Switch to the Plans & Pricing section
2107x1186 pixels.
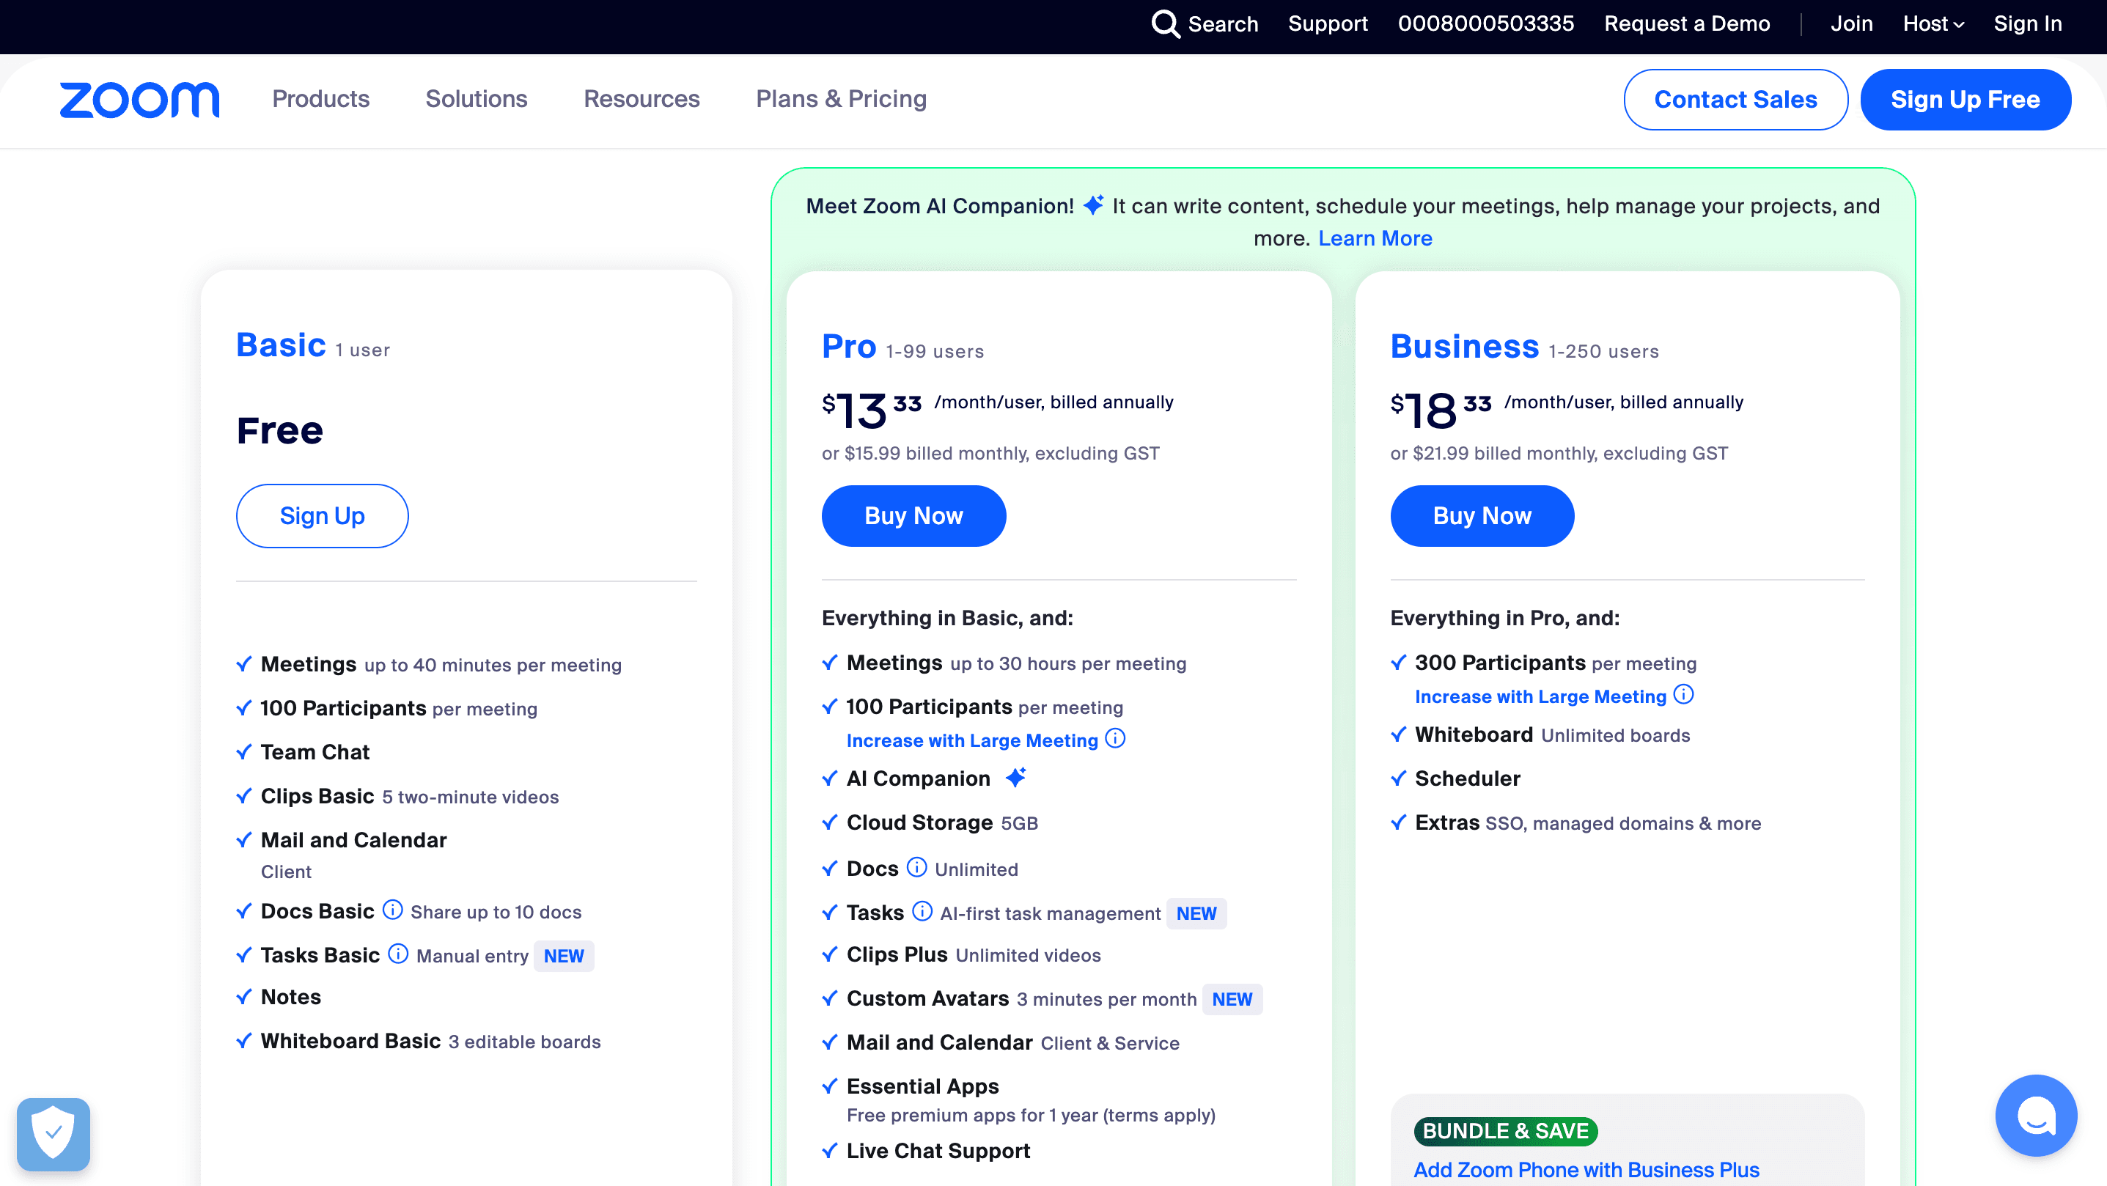click(842, 99)
